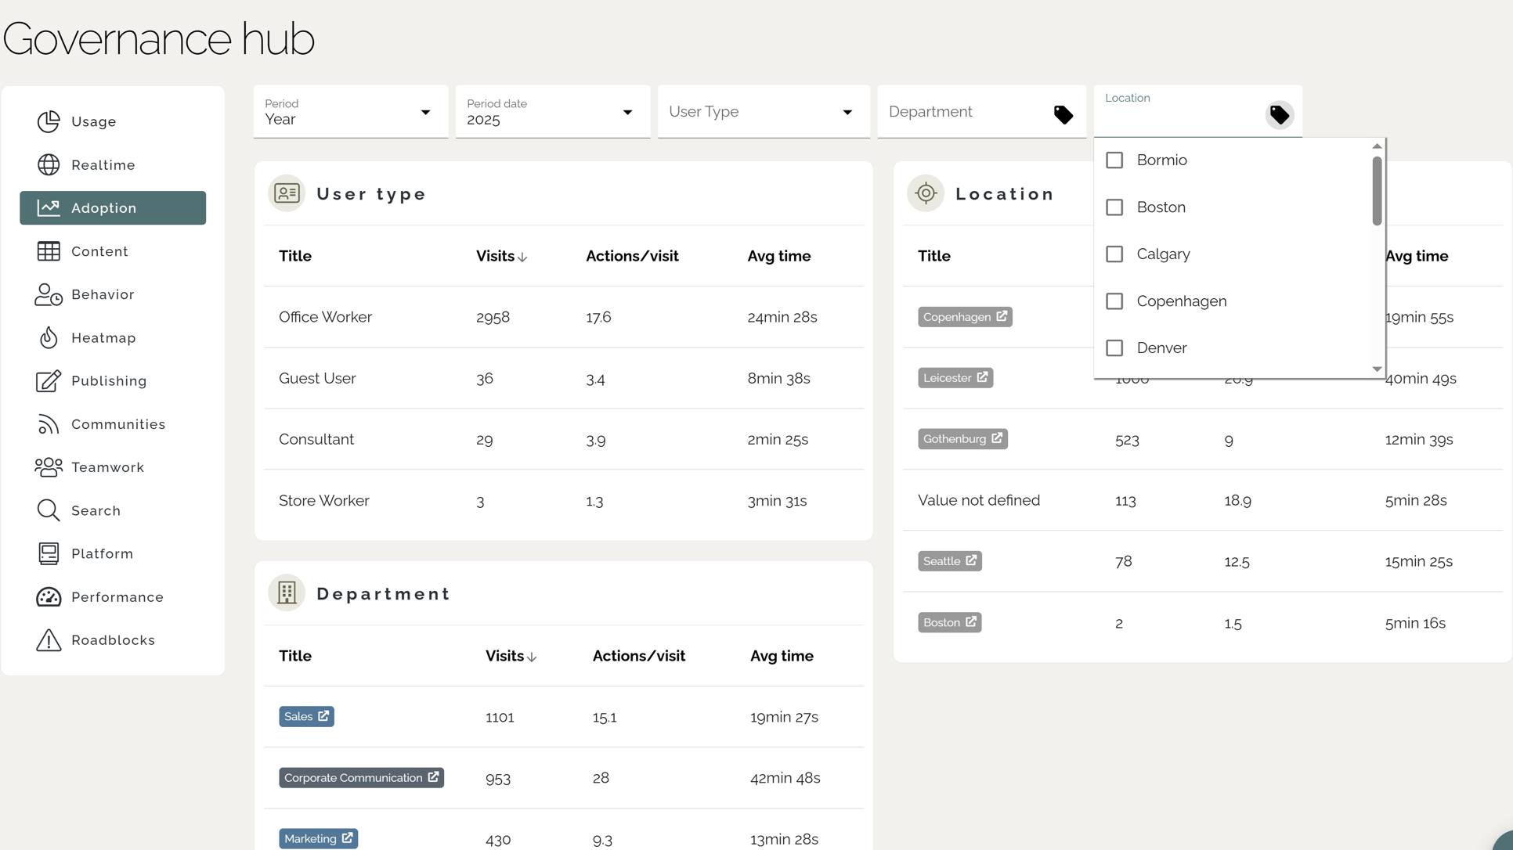Check the Bormio location checkbox
Image resolution: width=1513 pixels, height=850 pixels.
tap(1114, 160)
